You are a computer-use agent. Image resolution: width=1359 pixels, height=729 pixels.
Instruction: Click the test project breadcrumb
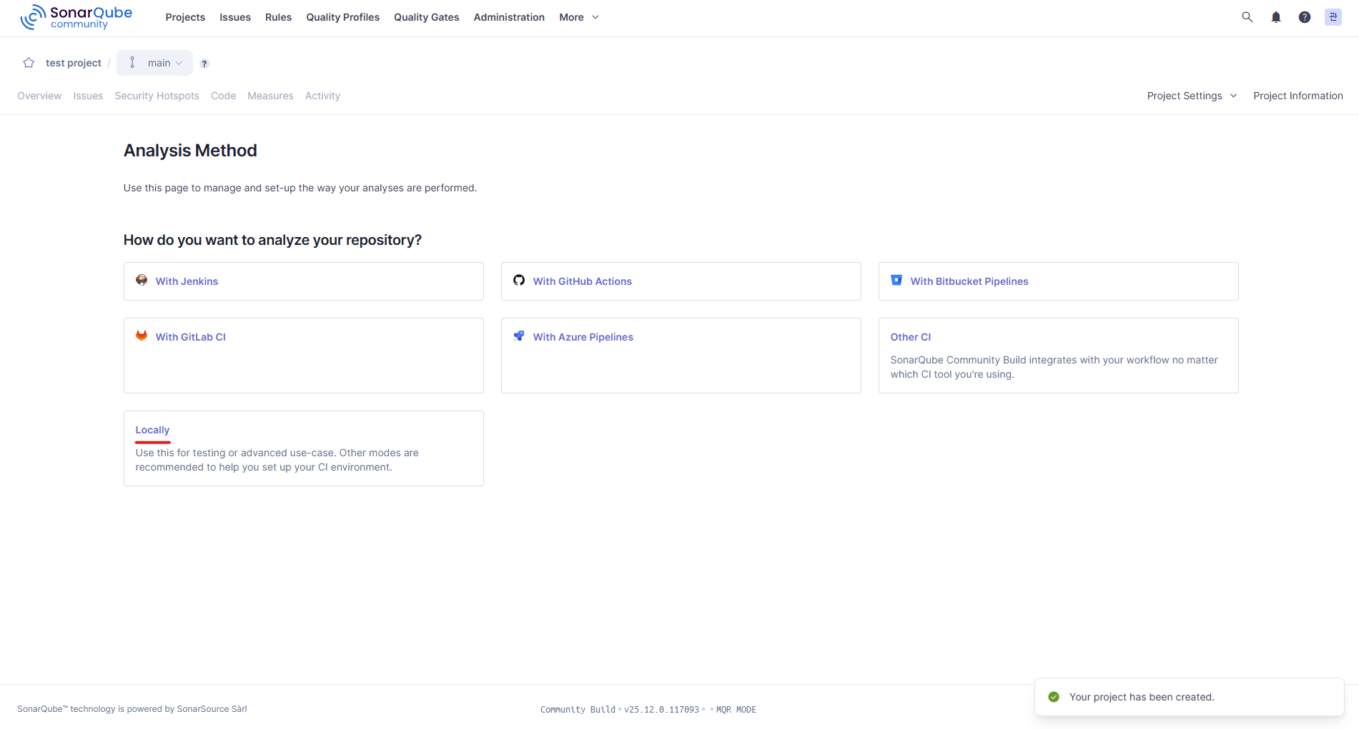click(x=74, y=63)
